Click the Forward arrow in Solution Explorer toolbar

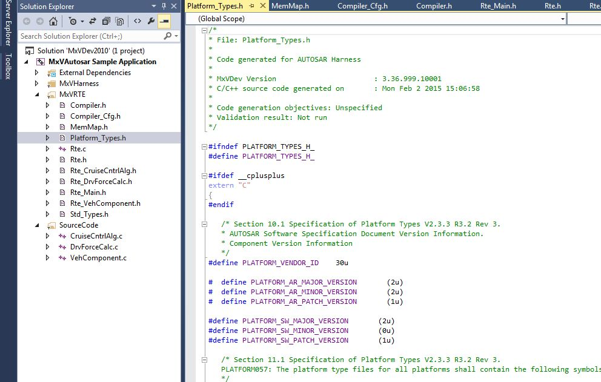(40, 21)
